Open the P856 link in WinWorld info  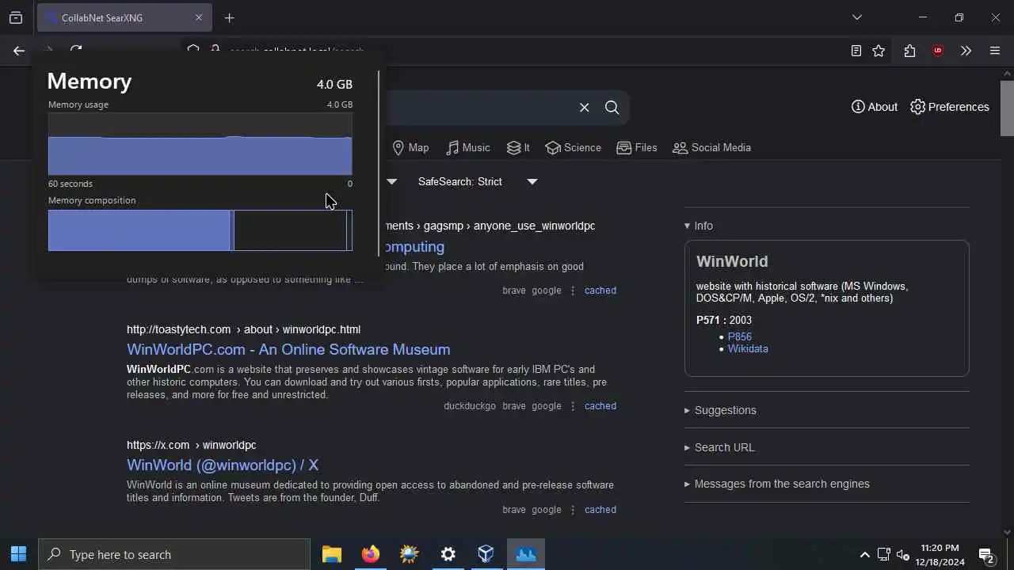740,336
